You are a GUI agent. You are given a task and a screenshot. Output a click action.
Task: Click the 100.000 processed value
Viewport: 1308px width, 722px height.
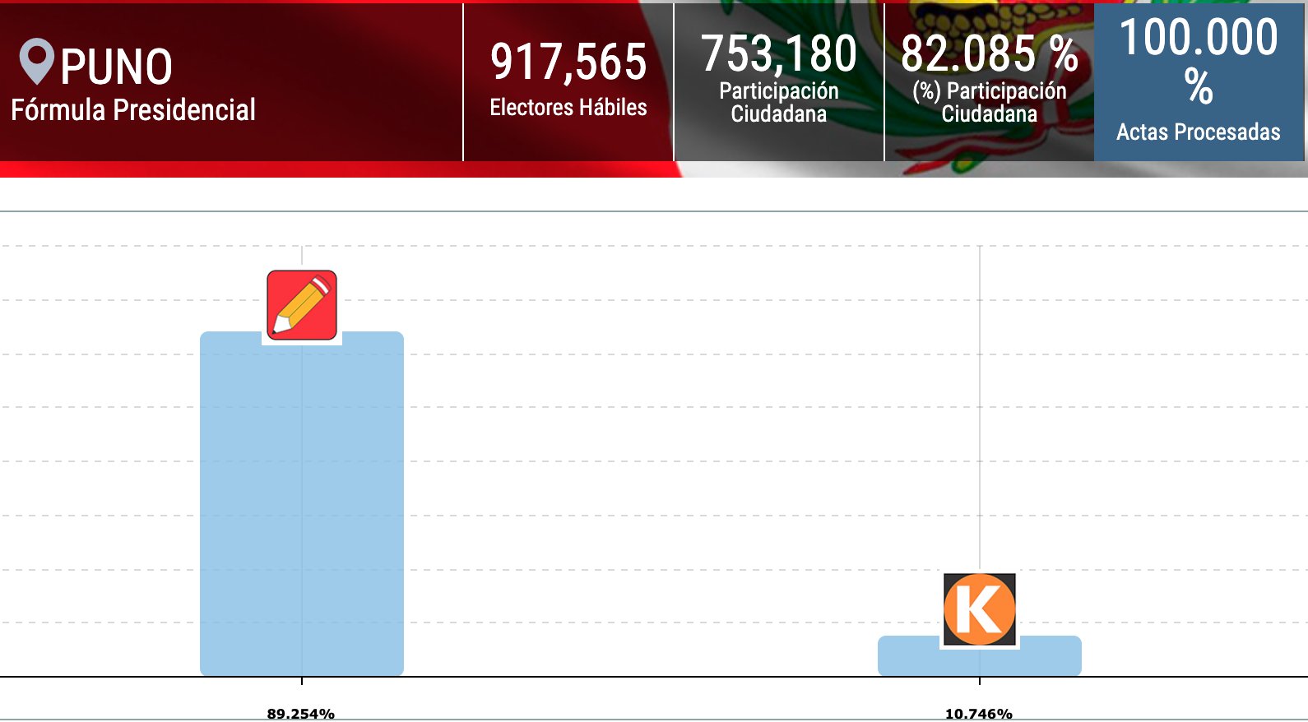click(1199, 38)
